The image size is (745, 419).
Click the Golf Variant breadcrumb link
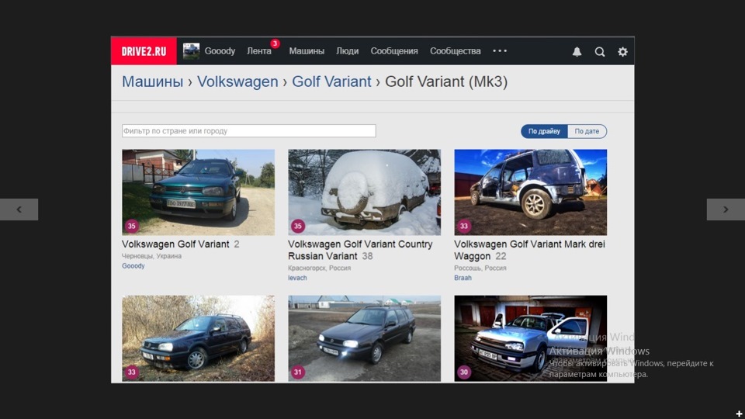coord(331,81)
